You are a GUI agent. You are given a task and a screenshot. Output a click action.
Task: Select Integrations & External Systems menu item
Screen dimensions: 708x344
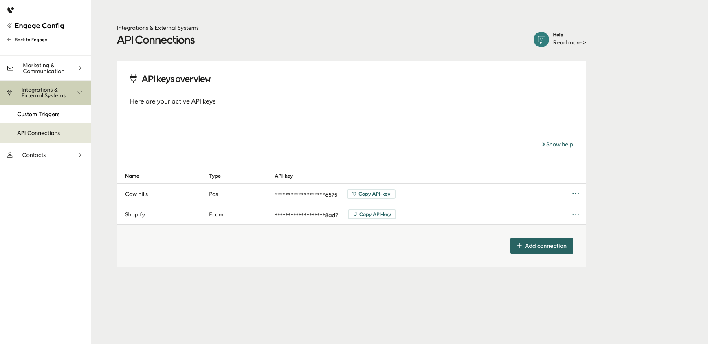45,93
